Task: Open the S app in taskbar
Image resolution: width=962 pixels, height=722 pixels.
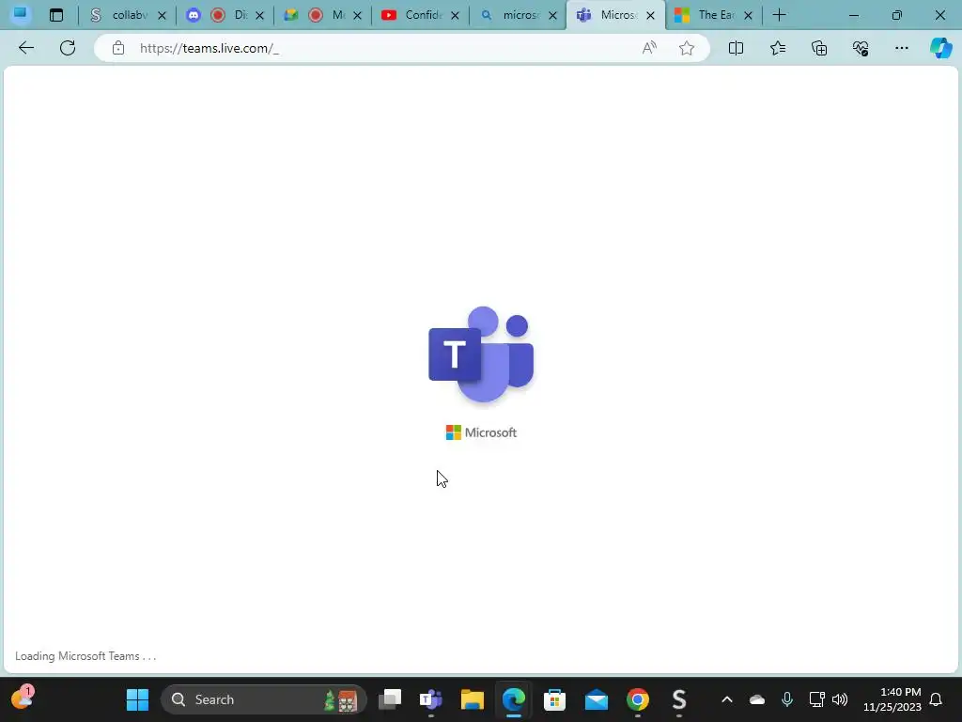Action: pos(678,699)
